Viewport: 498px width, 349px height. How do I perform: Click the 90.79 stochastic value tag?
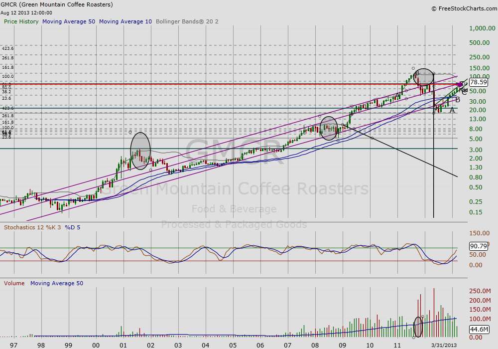pyautogui.click(x=478, y=246)
